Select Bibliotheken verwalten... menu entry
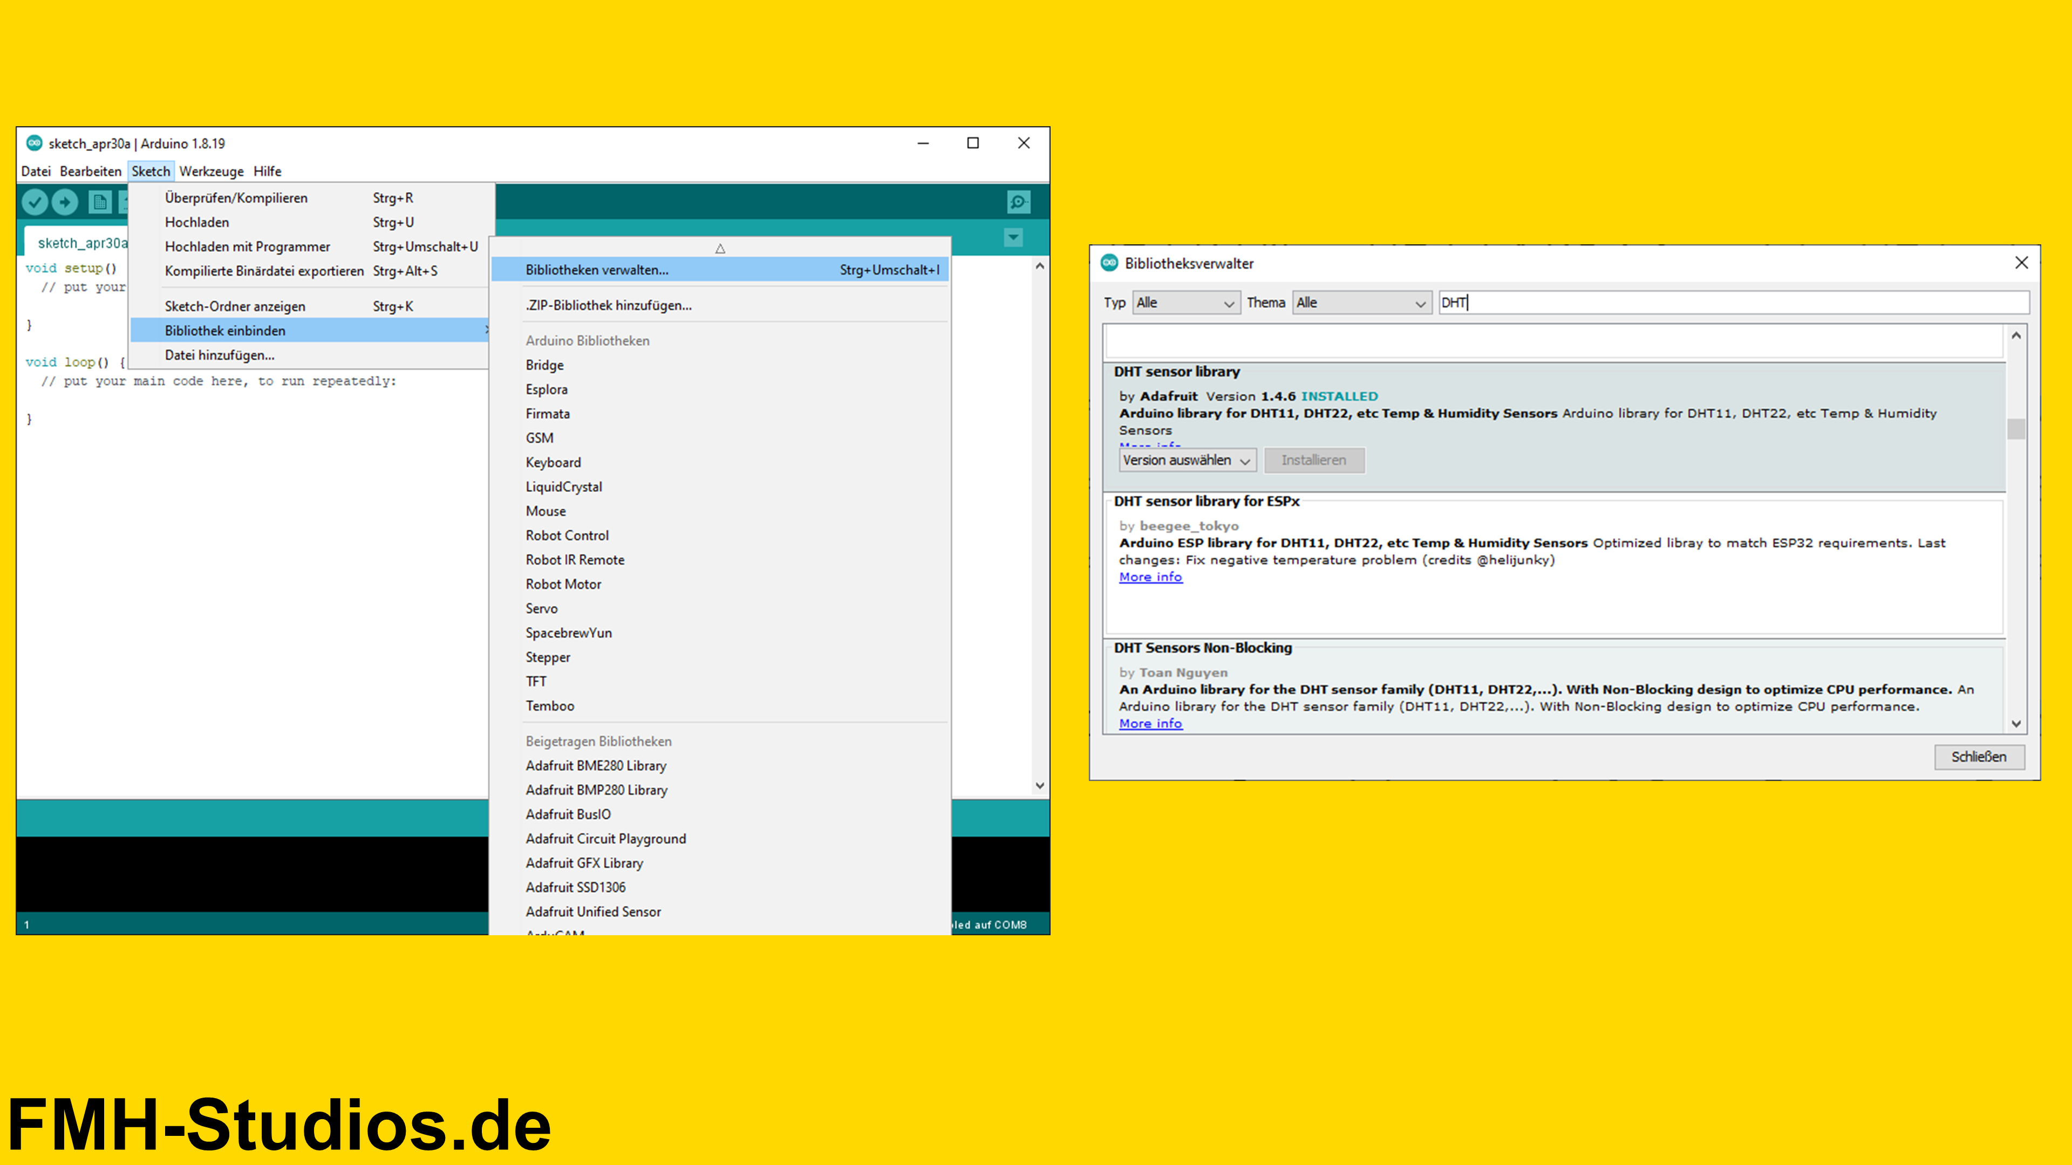The width and height of the screenshot is (2072, 1165). click(597, 270)
